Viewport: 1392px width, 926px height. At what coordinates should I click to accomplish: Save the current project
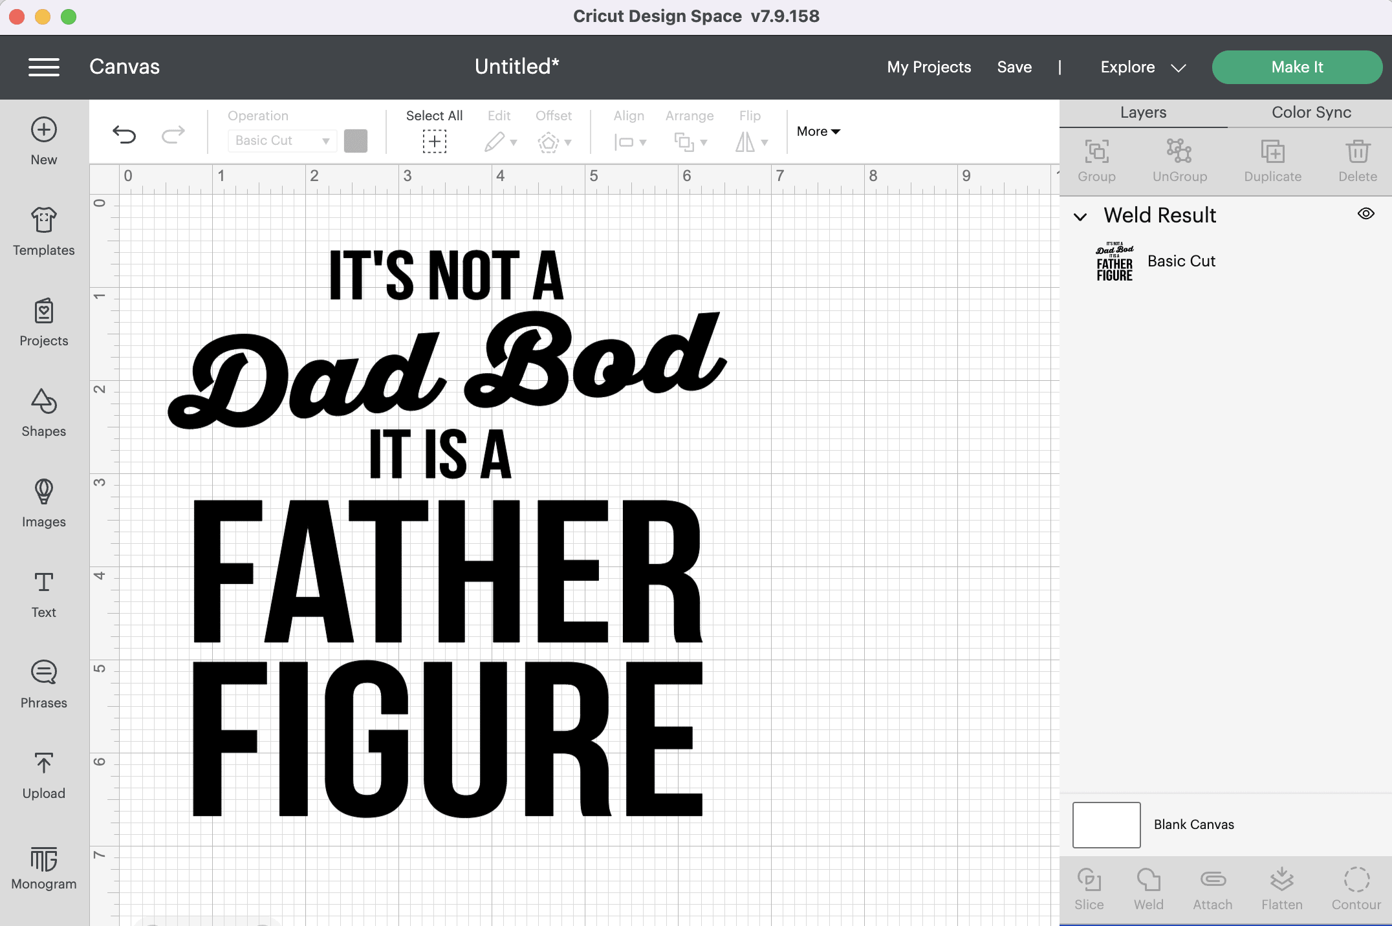pyautogui.click(x=1014, y=67)
